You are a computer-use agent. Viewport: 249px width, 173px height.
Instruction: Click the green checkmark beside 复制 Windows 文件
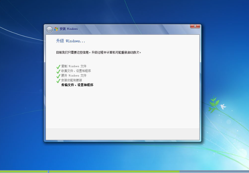58,67
